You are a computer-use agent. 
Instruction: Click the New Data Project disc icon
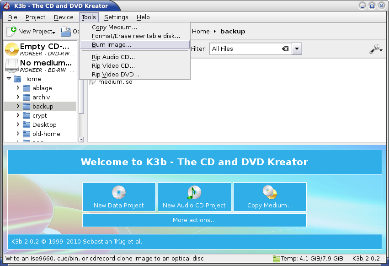(119, 192)
